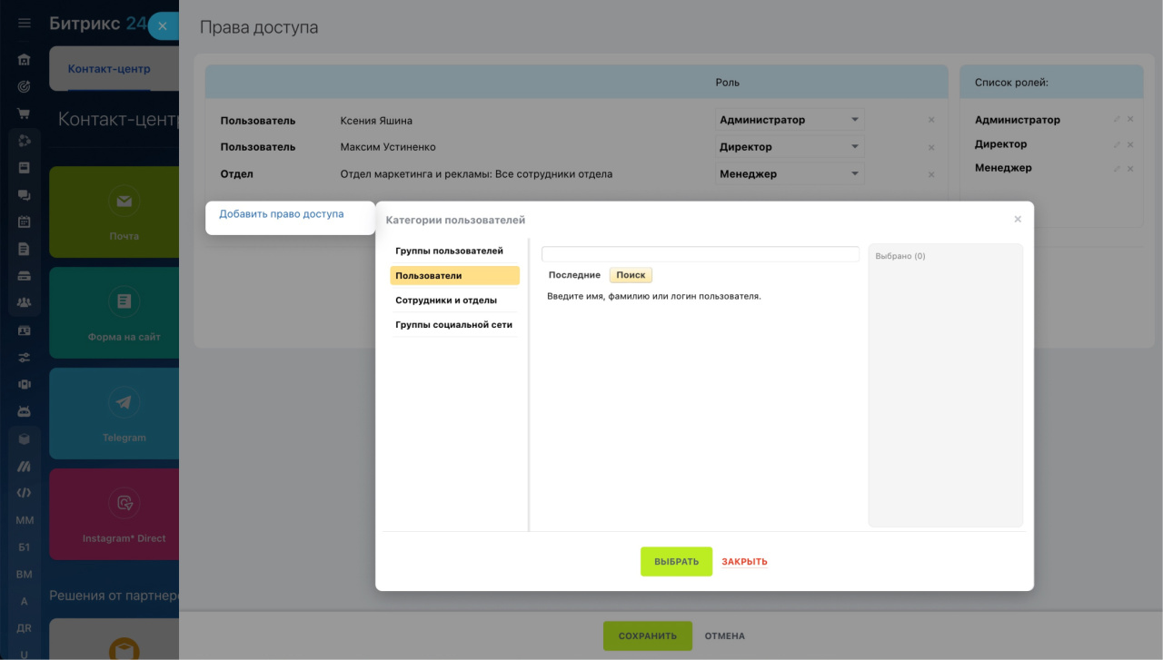This screenshot has width=1163, height=660.
Task: Open role dropdown for Отдел маркетинга row
Action: click(789, 174)
